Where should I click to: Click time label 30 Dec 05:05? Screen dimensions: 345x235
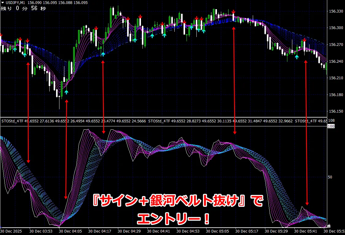click(x=217, y=231)
